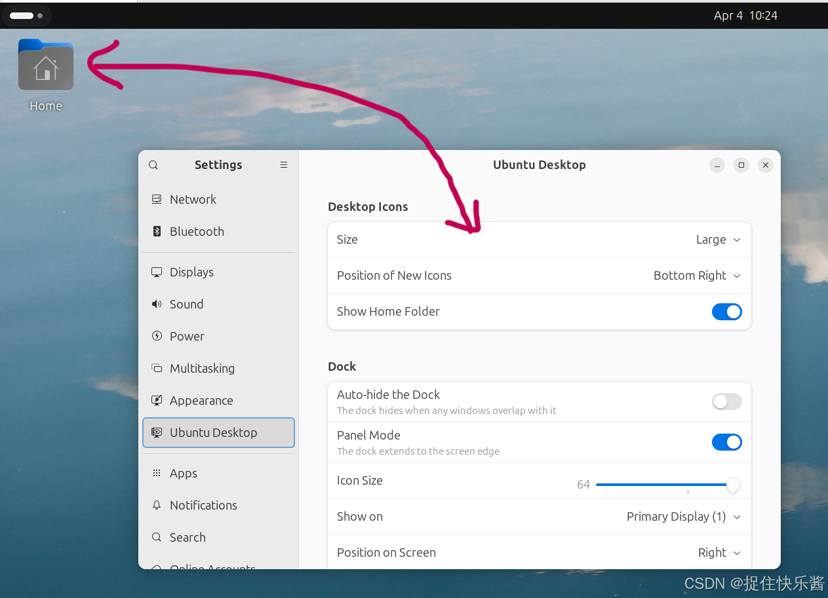Viewport: 828px width, 598px height.
Task: Open the Home folder desktop icon
Action: coord(46,64)
